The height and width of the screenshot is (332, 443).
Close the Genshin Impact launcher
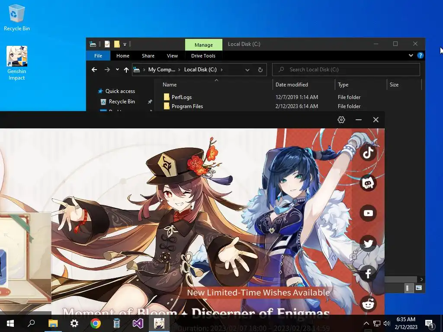376,120
